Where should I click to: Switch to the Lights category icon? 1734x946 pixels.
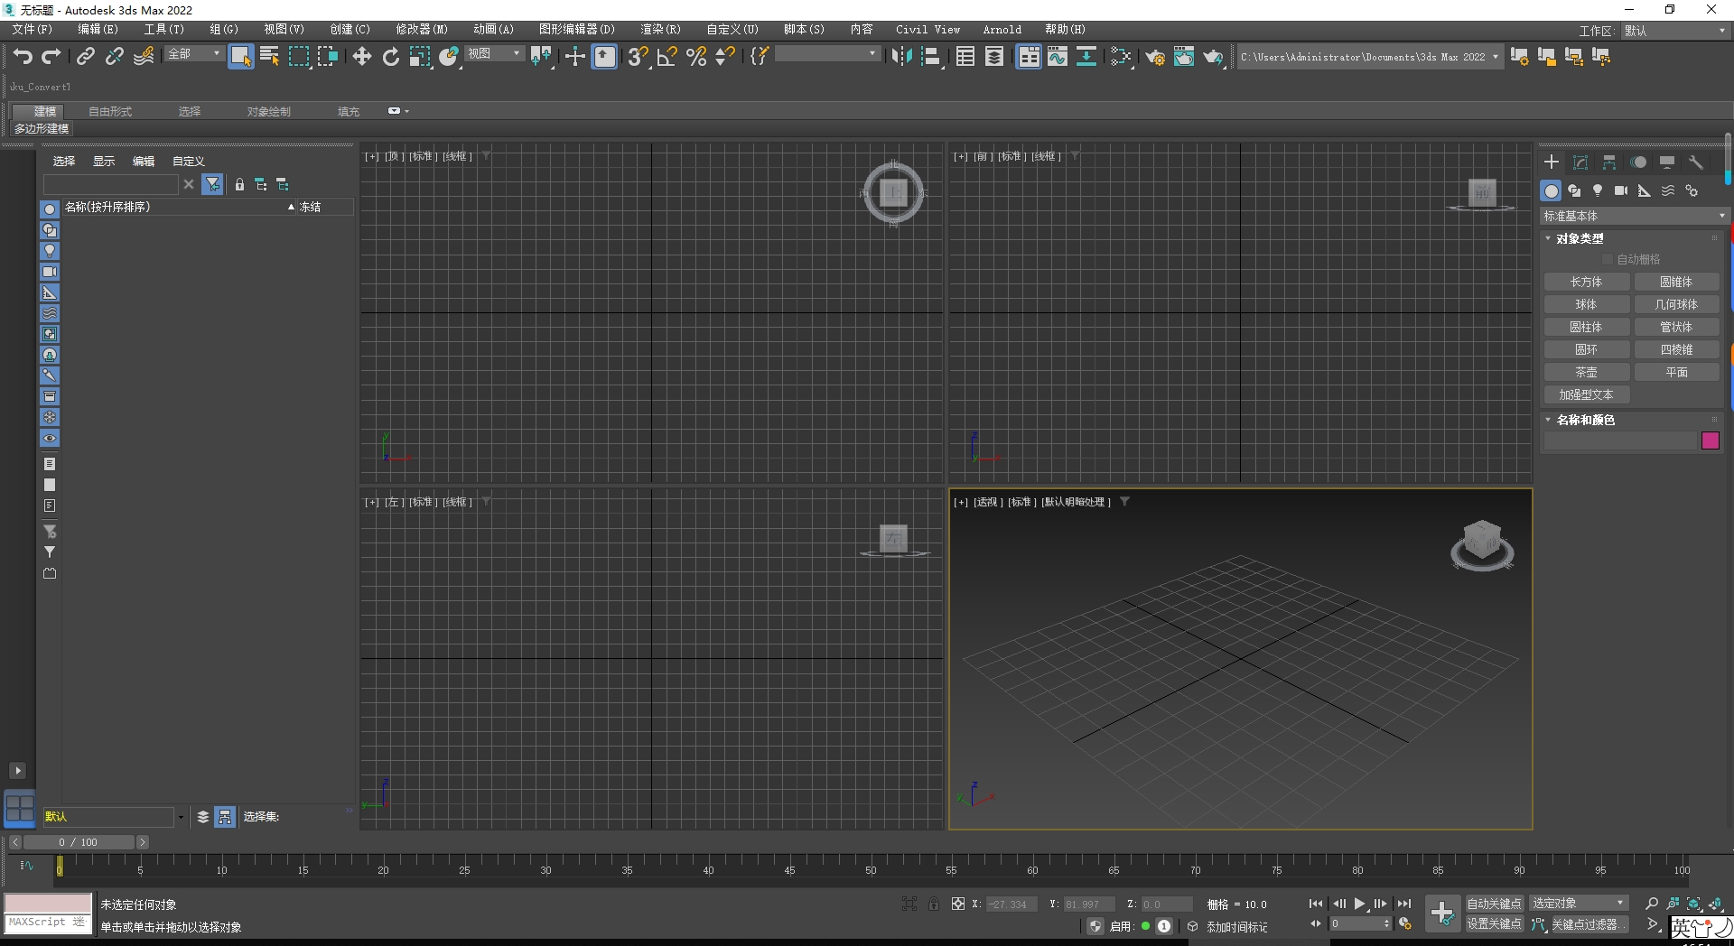pyautogui.click(x=1597, y=190)
